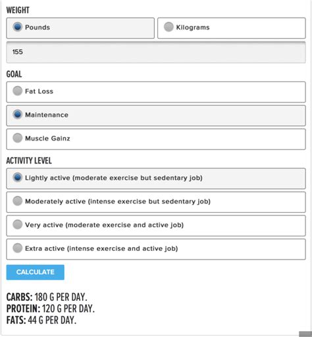Choose the Fat Loss goal option
The height and width of the screenshot is (337, 312).
pos(156,92)
